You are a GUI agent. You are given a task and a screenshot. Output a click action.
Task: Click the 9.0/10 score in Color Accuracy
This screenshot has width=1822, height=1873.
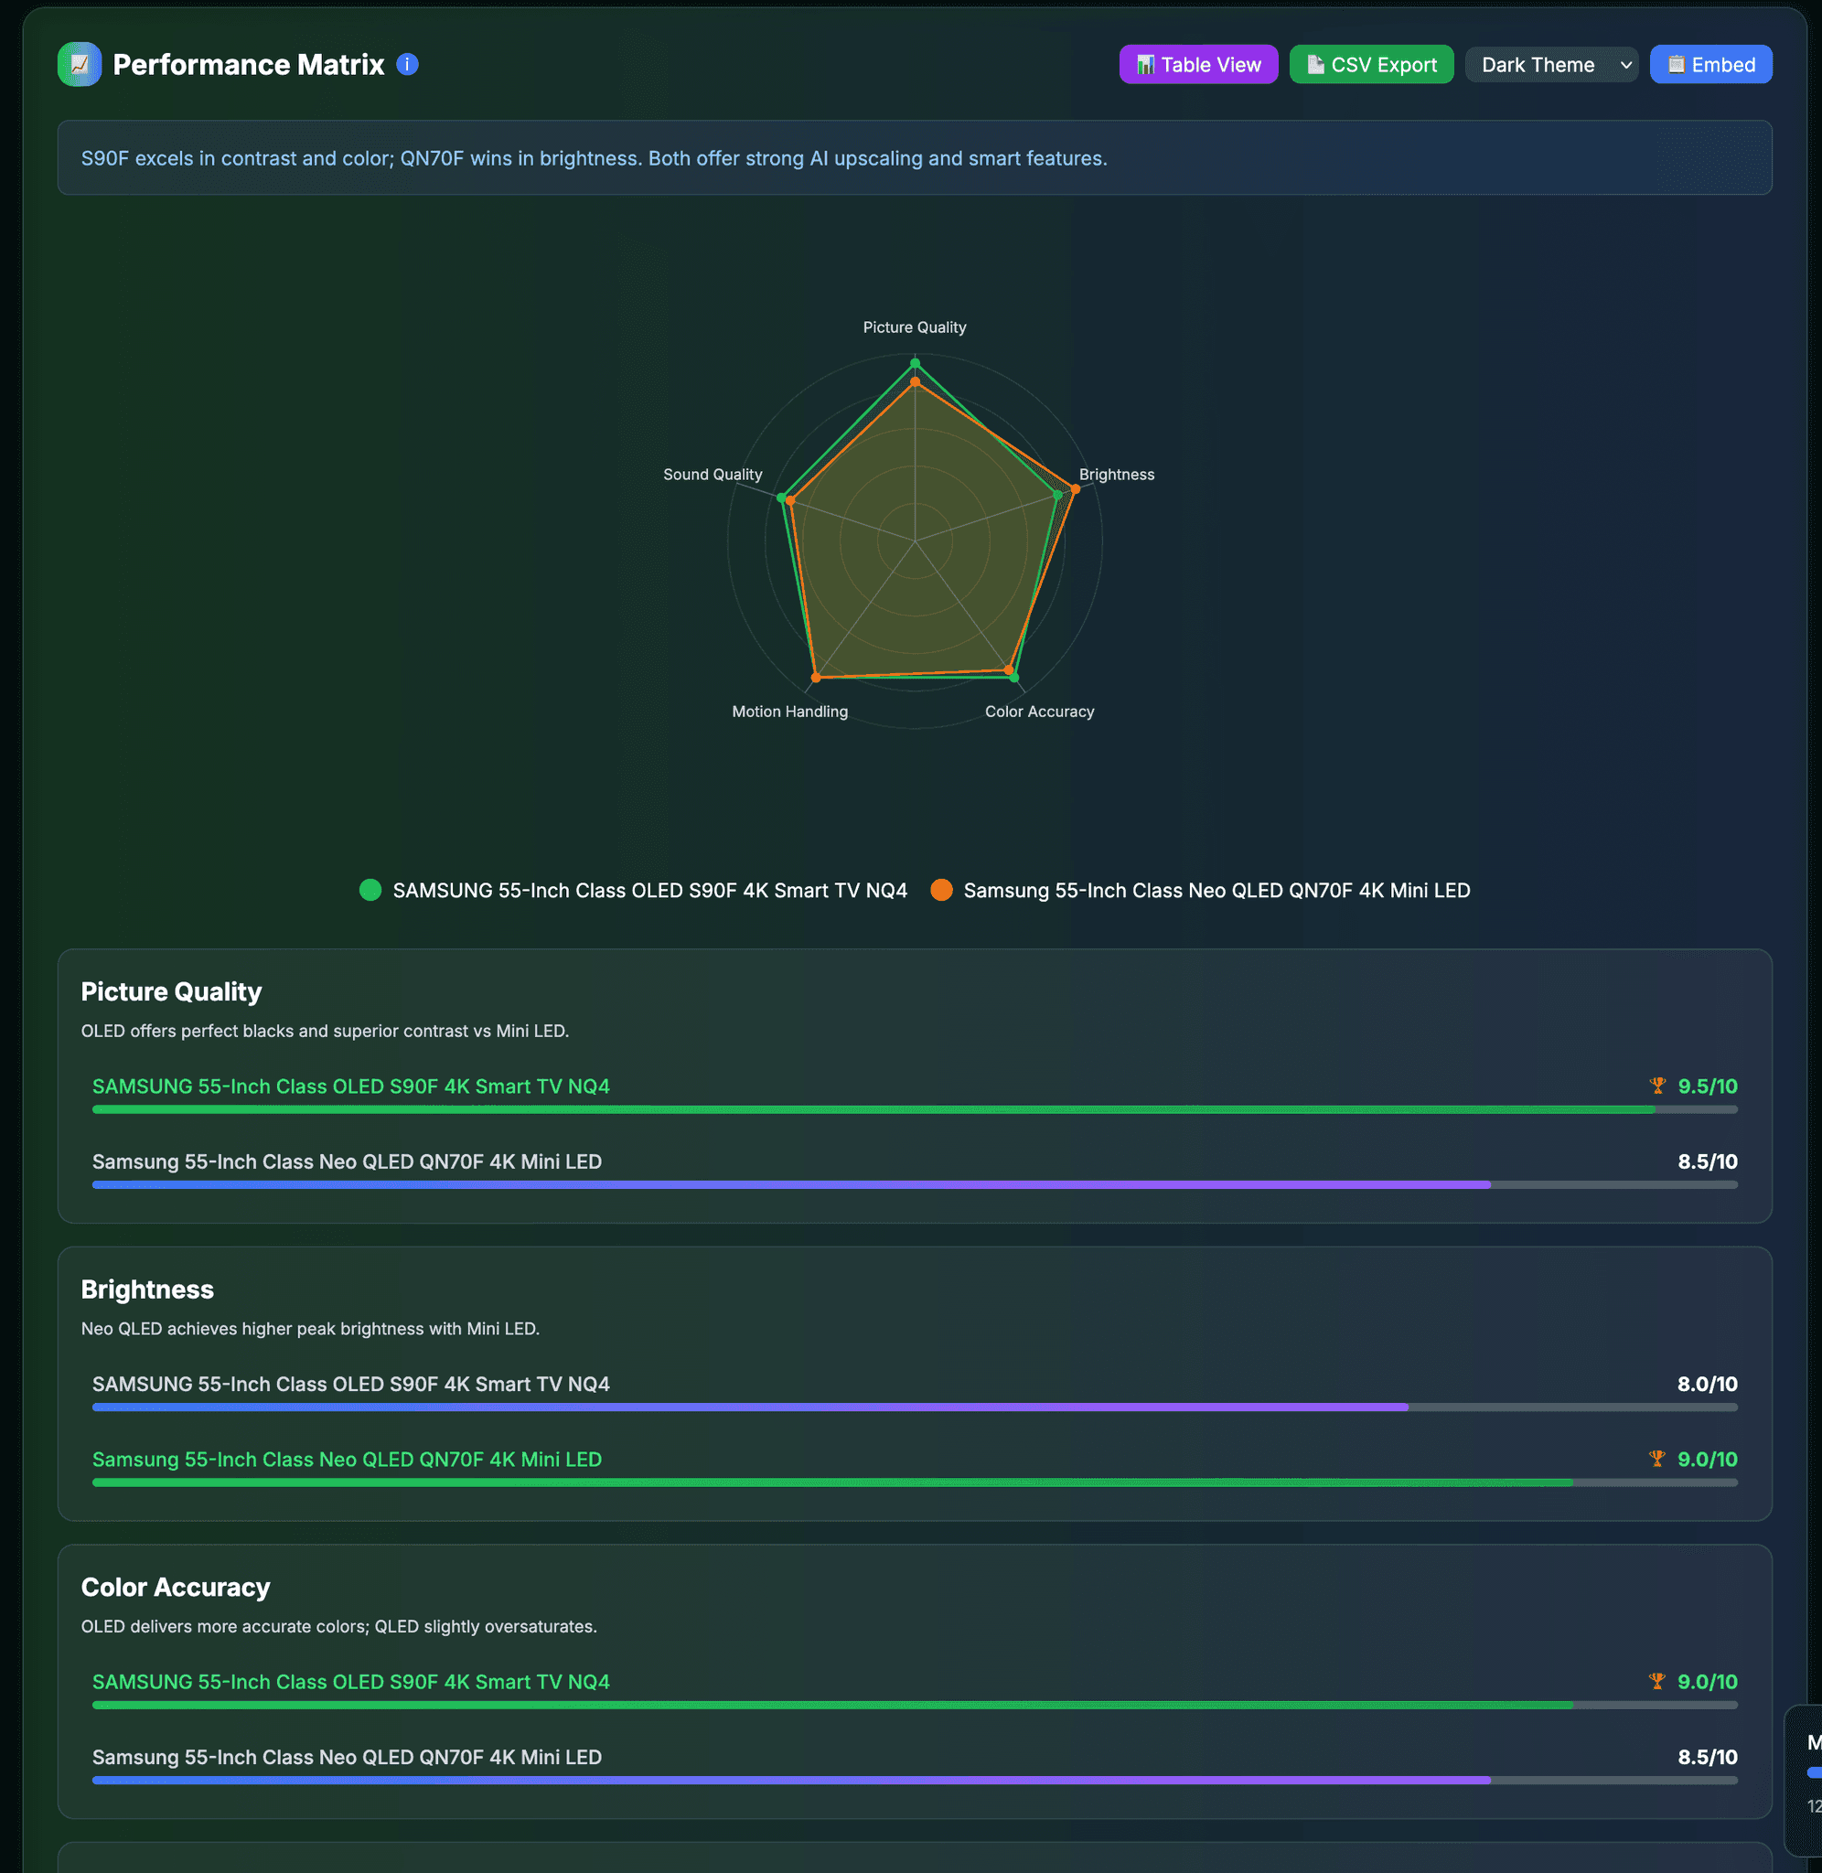(x=1707, y=1682)
